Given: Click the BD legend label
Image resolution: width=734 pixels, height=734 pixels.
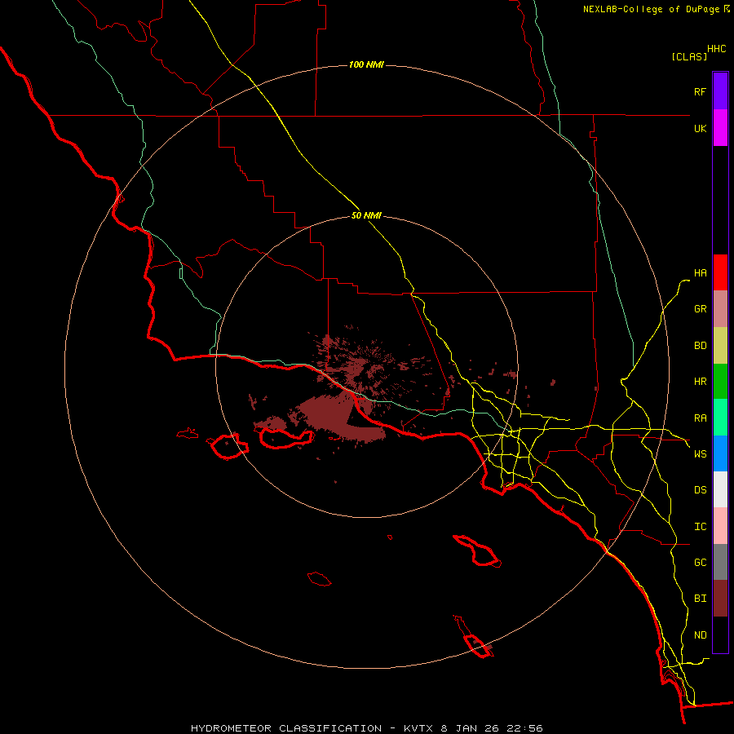Looking at the screenshot, I should click(701, 346).
